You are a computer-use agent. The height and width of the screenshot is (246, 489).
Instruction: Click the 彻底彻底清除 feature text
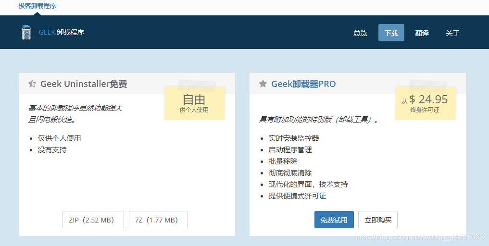tap(290, 173)
